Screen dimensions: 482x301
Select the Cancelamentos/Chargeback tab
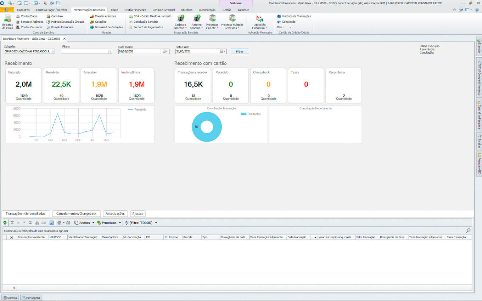pos(76,214)
